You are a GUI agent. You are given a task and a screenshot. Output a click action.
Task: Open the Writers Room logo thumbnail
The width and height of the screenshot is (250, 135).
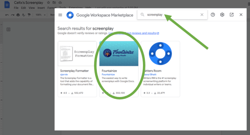coord(160,54)
